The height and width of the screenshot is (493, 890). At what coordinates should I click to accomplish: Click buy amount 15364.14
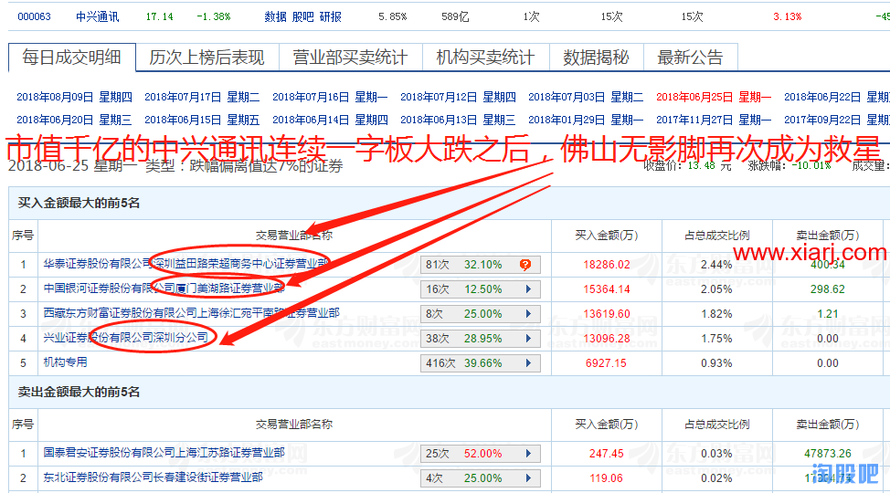point(606,289)
